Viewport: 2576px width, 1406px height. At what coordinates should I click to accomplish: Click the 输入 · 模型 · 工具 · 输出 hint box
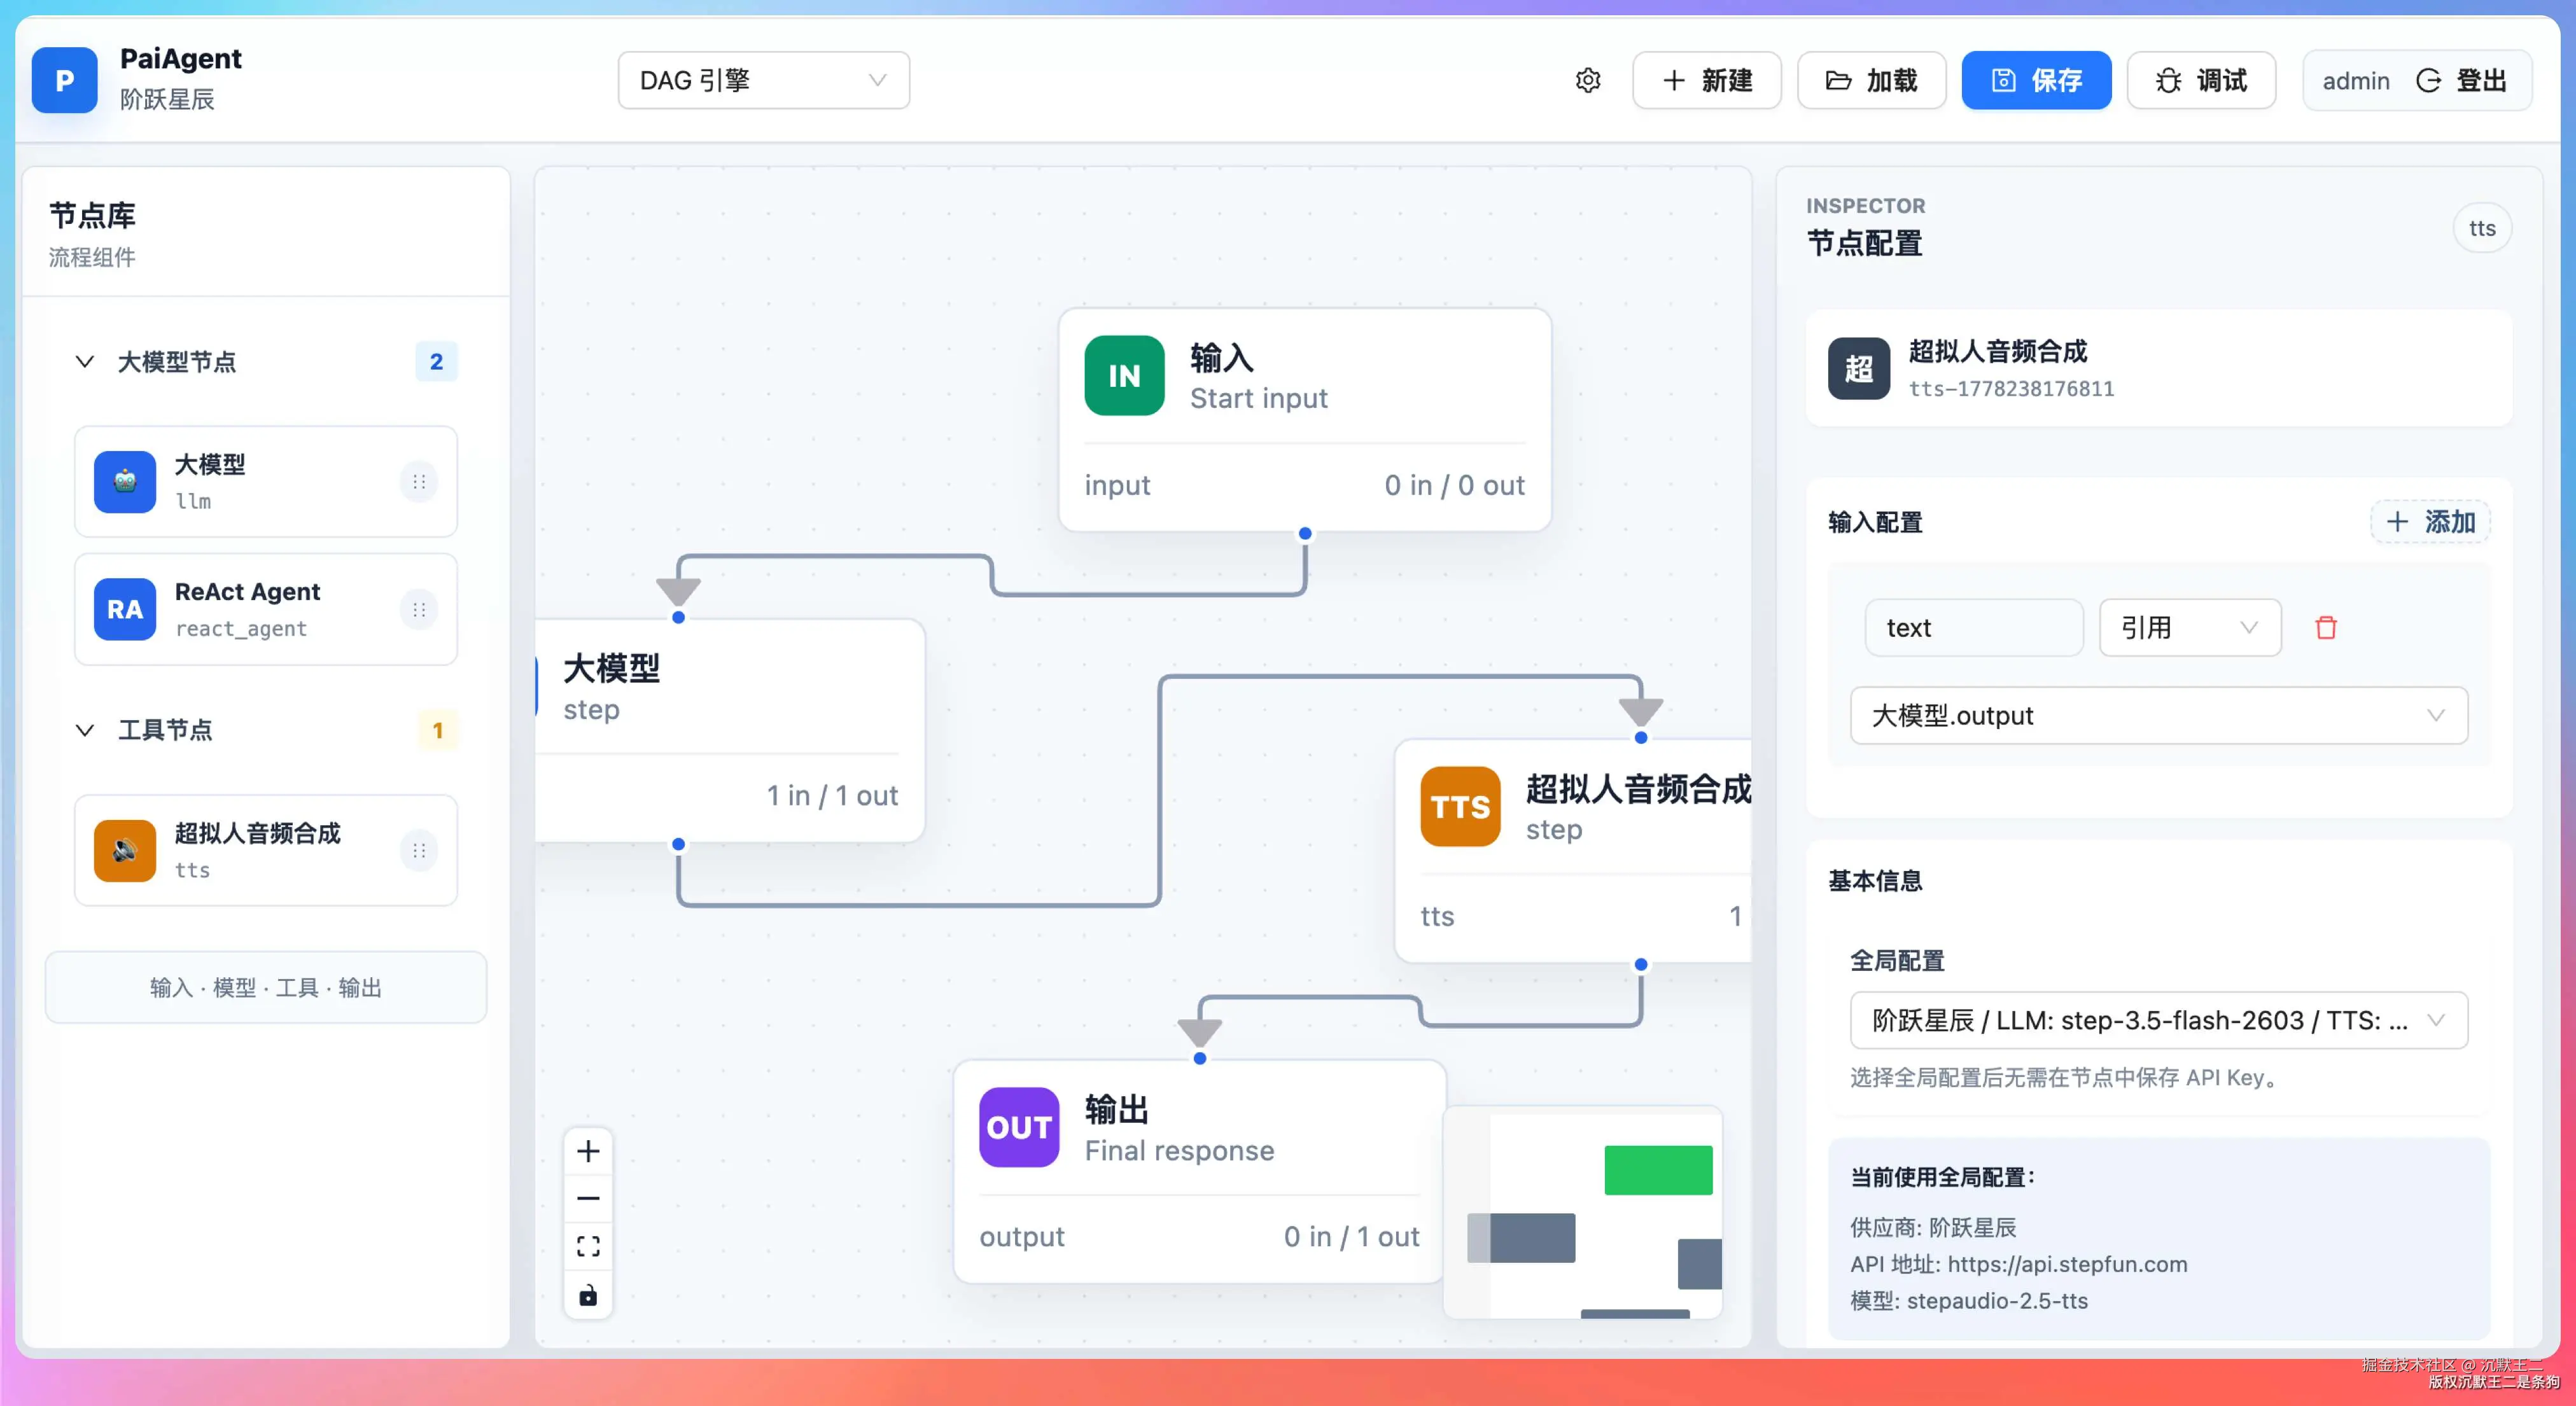click(266, 987)
